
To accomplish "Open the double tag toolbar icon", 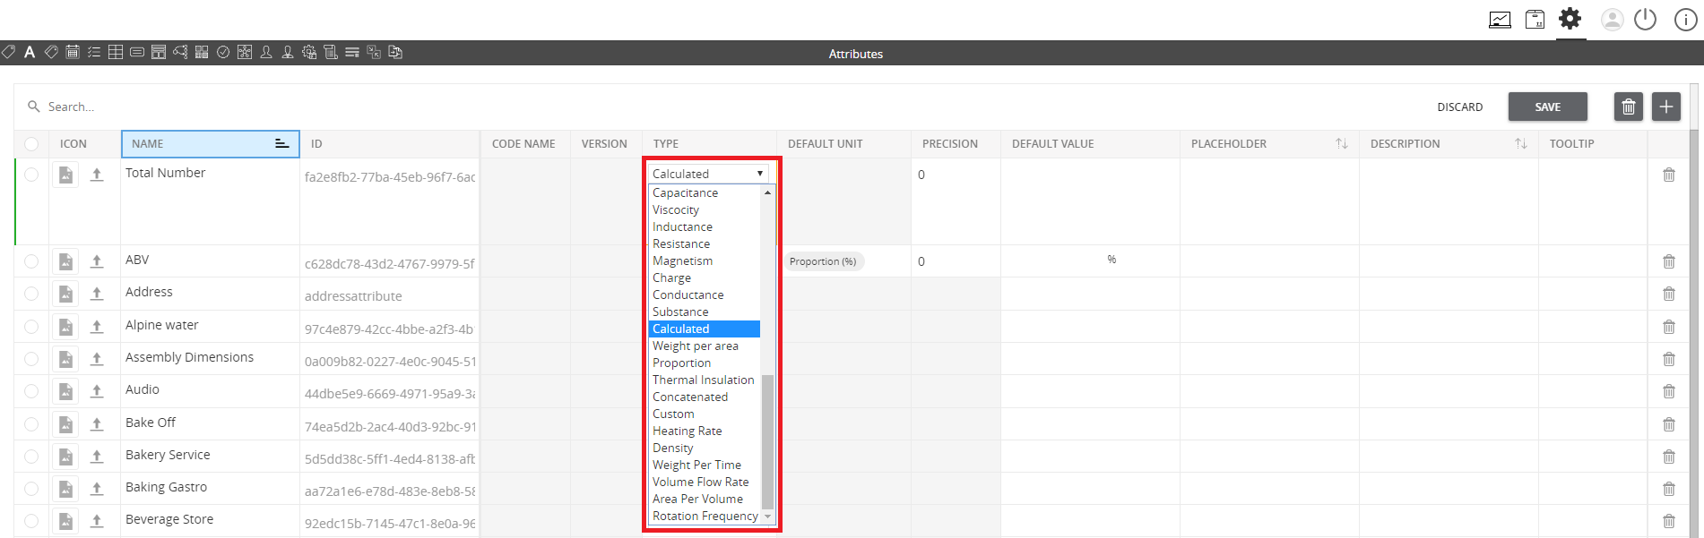I will click(51, 52).
